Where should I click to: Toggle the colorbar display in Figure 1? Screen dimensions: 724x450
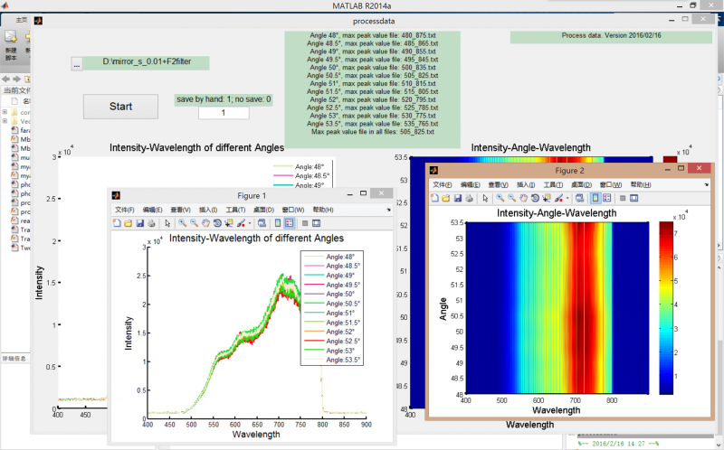pos(277,222)
